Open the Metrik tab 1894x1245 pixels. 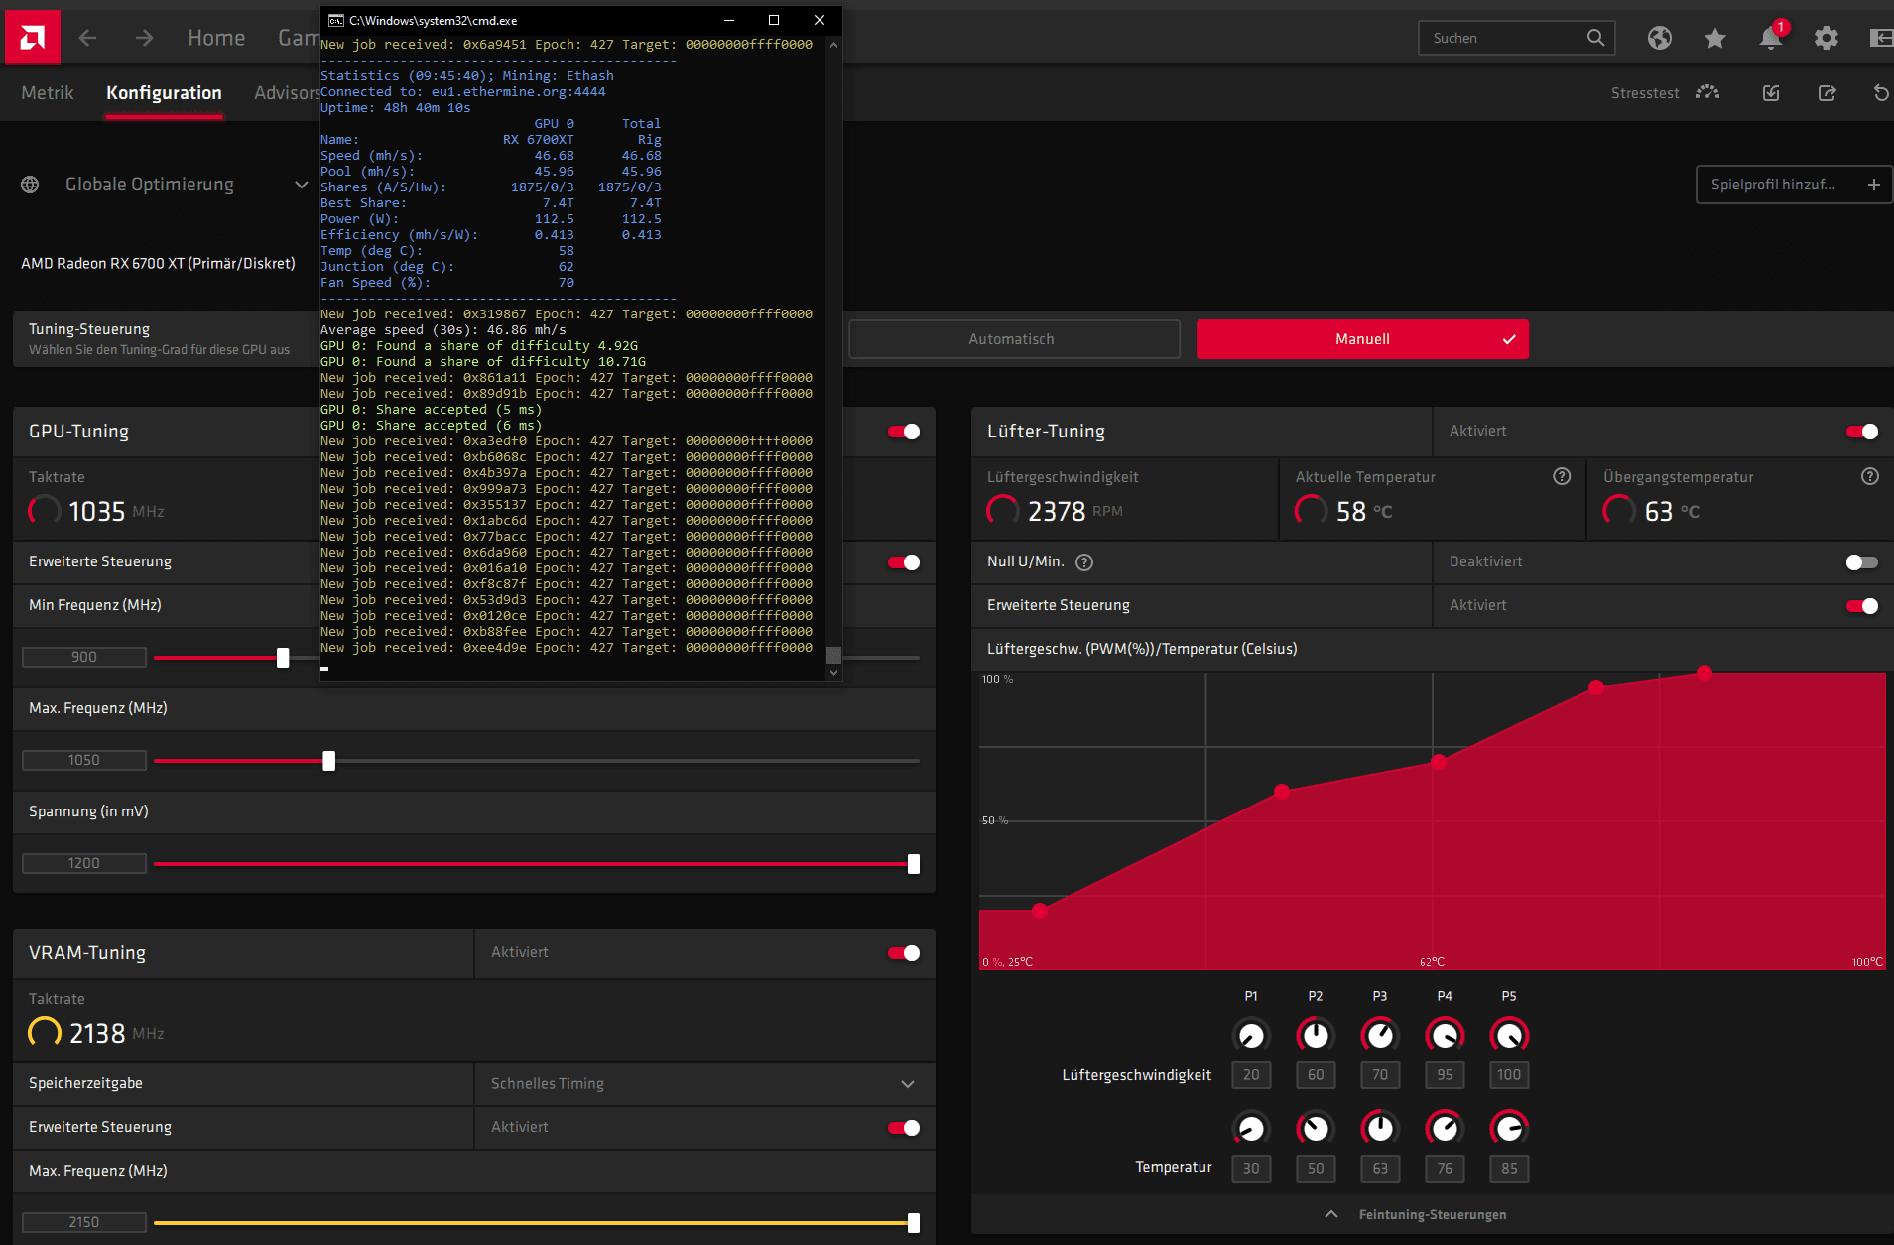point(48,92)
